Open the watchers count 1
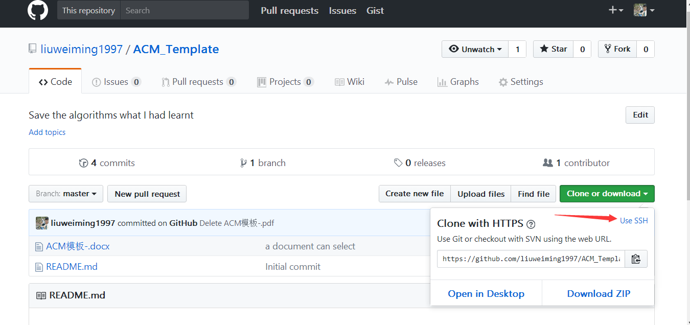Viewport: 690px width, 325px height. [517, 49]
